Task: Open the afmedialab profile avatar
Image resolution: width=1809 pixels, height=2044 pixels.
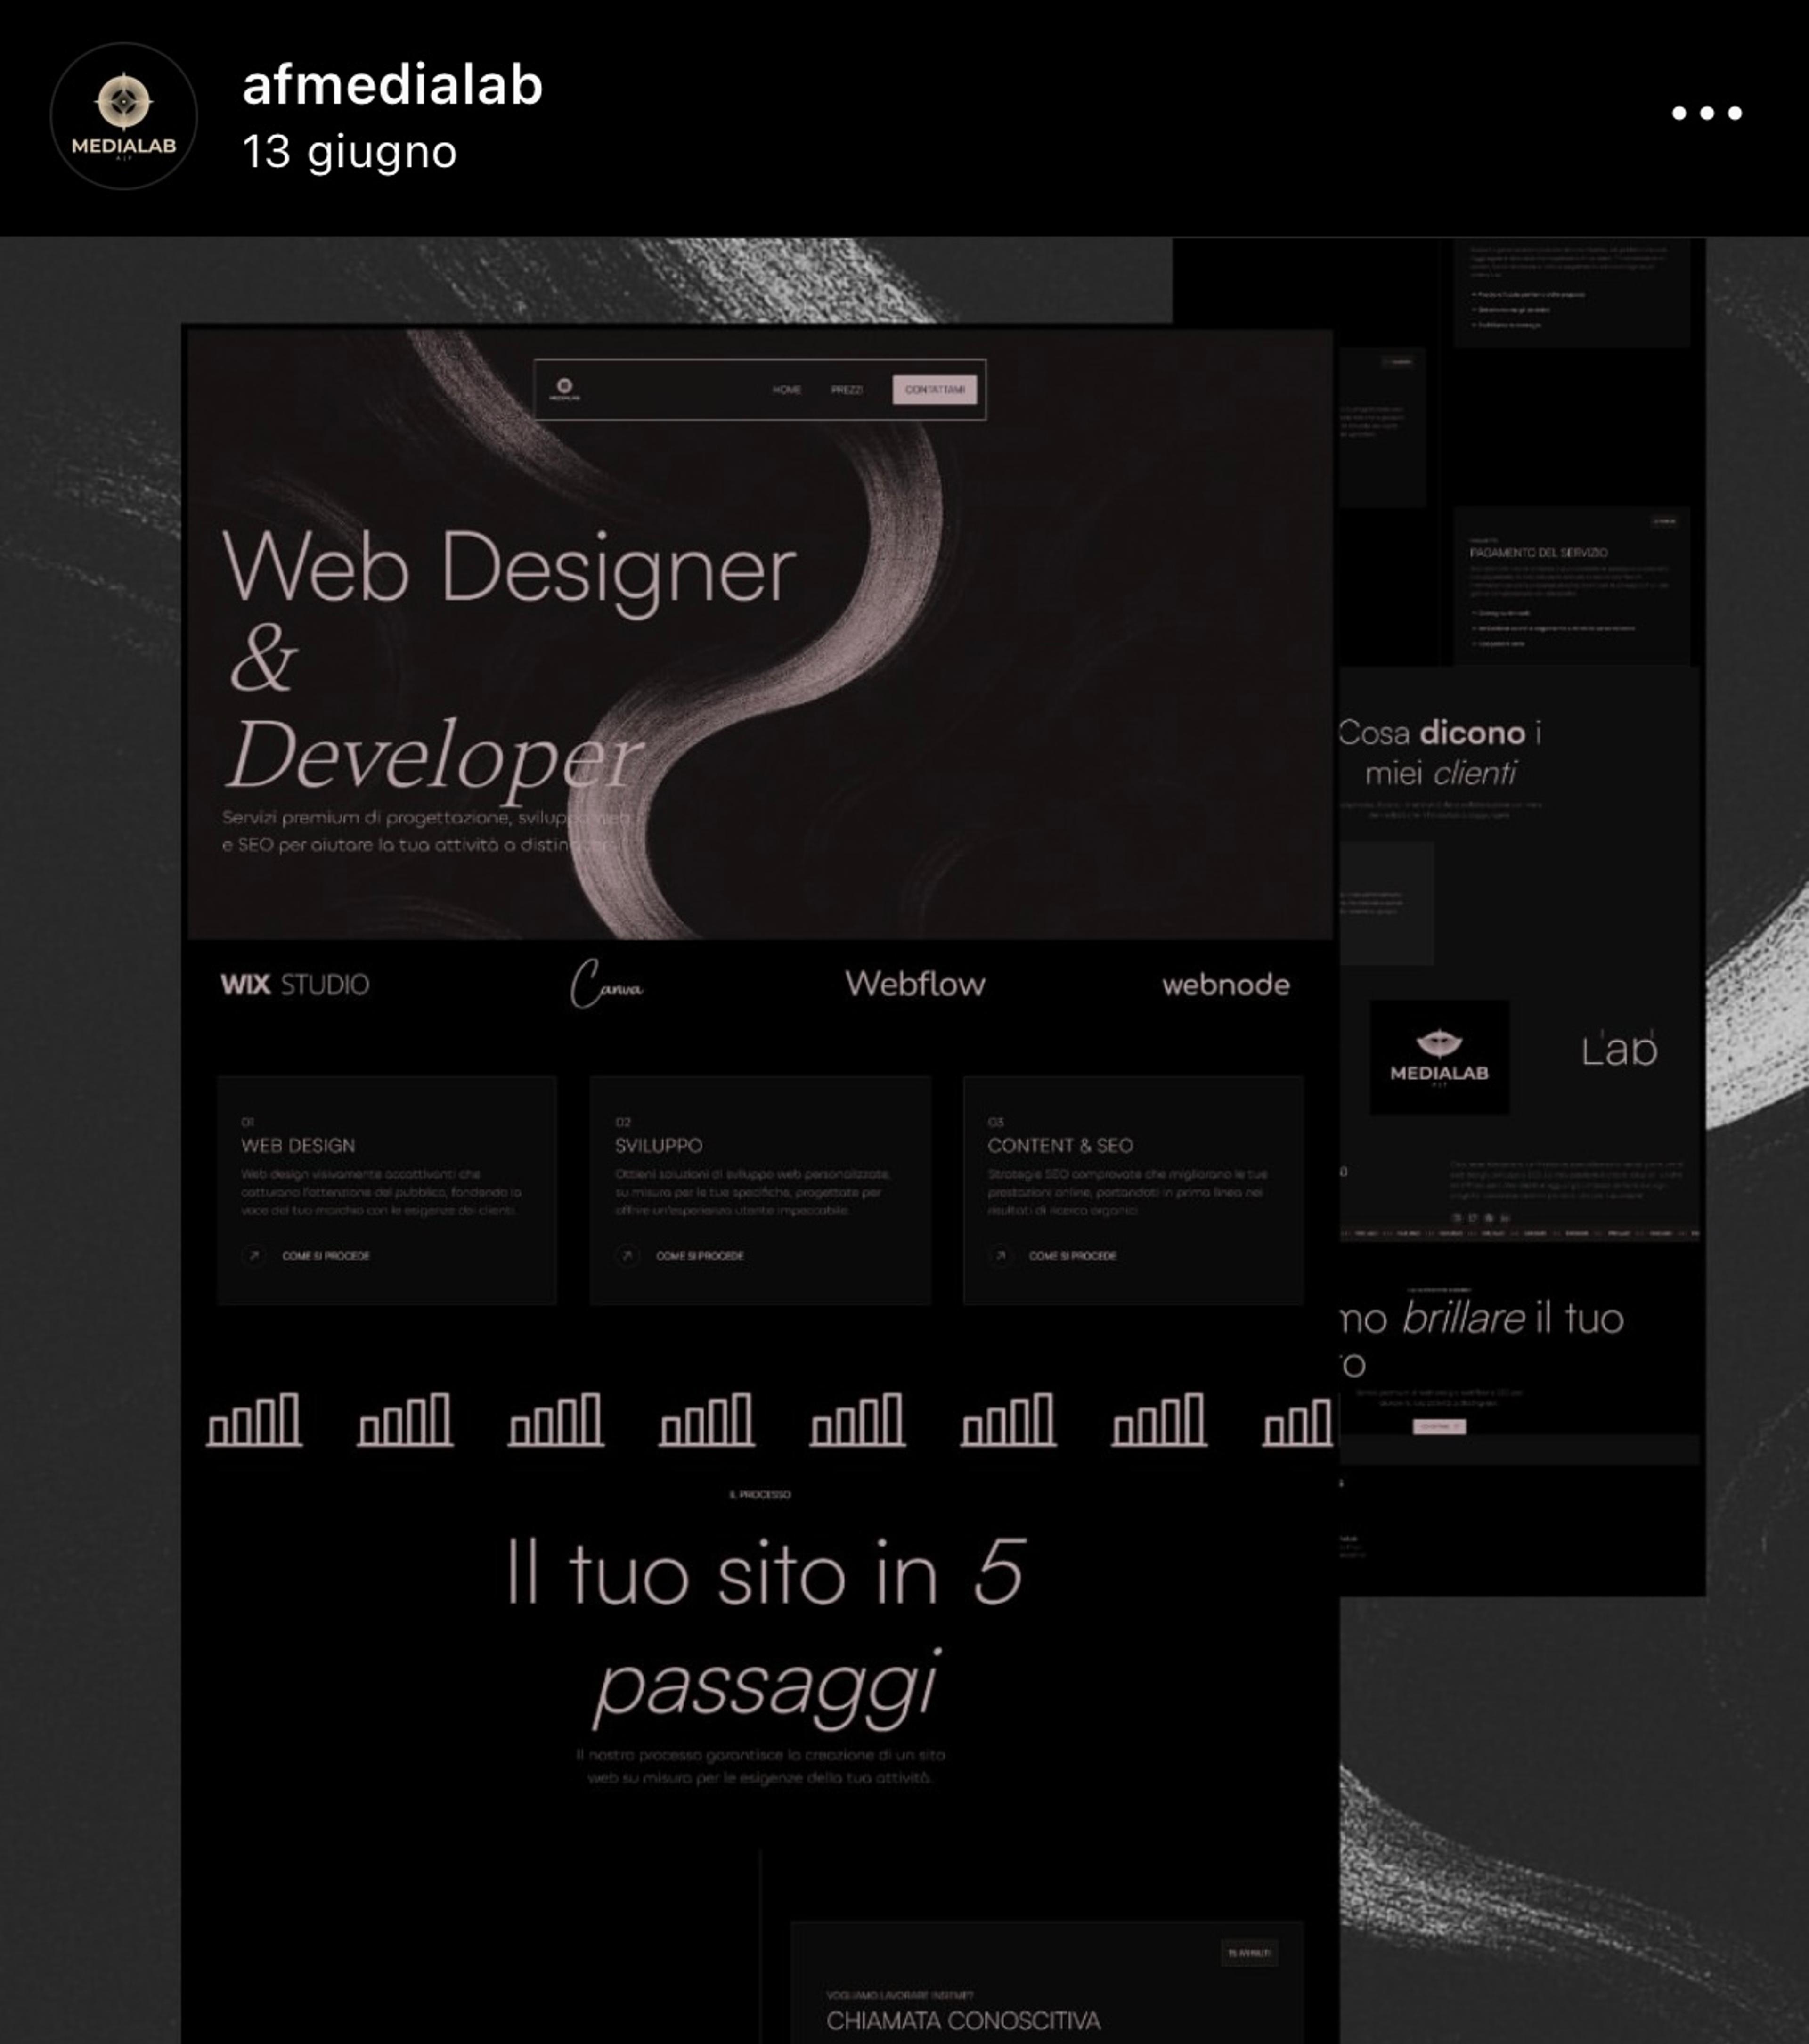Action: [124, 116]
